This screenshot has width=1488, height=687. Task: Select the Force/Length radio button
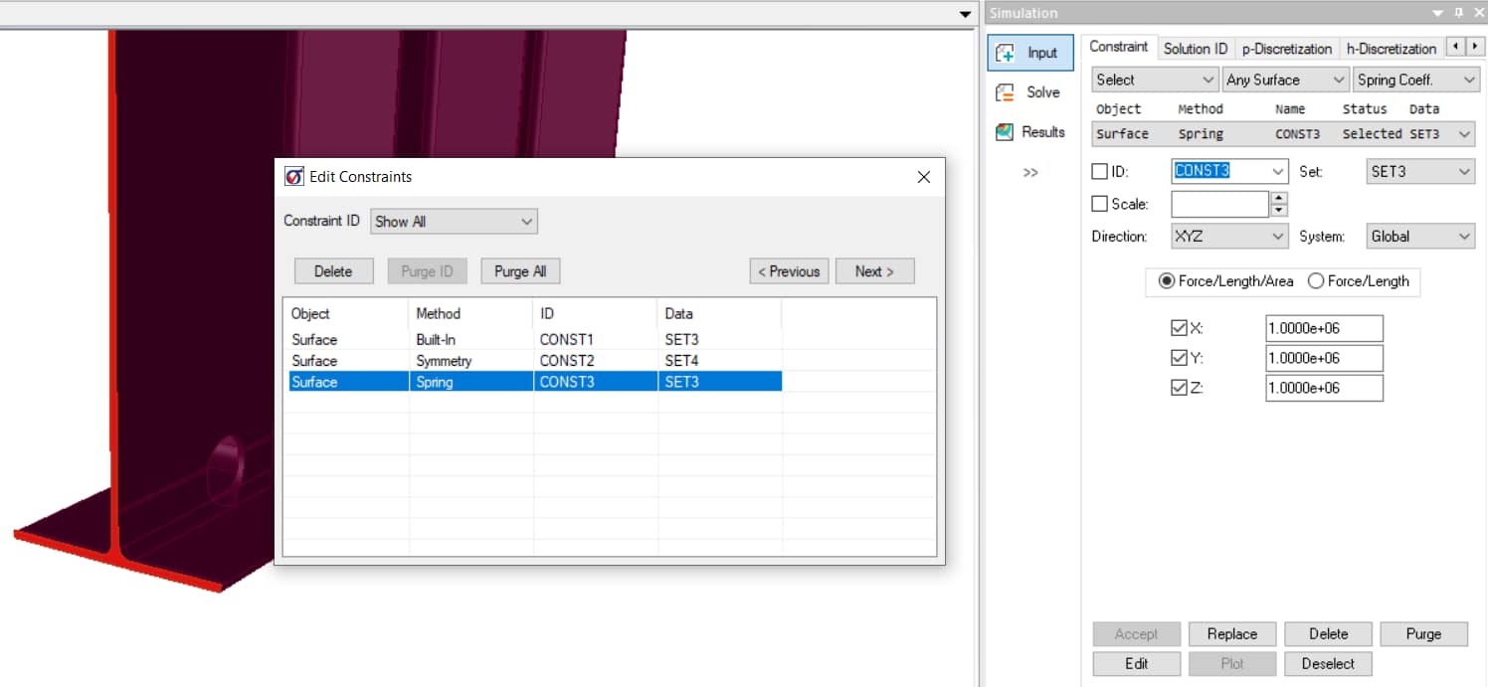tap(1316, 281)
